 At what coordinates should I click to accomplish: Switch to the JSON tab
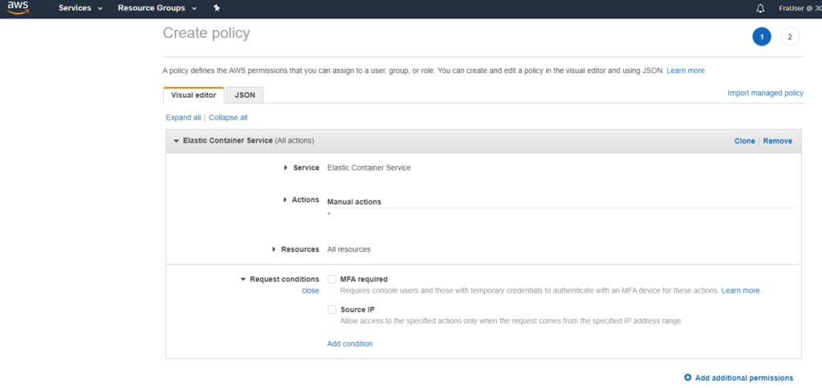click(245, 95)
